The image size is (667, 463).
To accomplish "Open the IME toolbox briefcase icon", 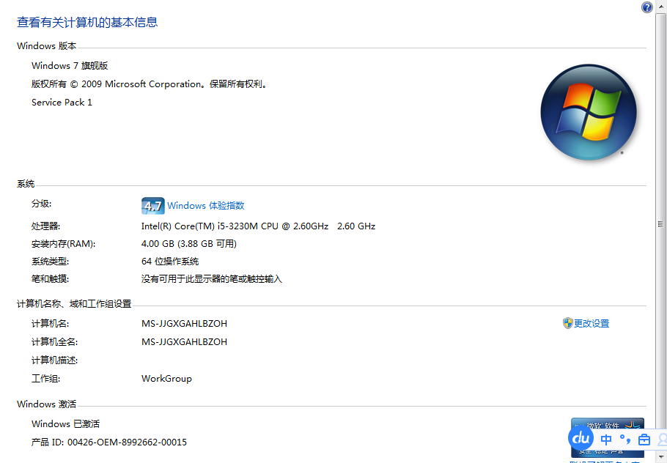I will (644, 440).
